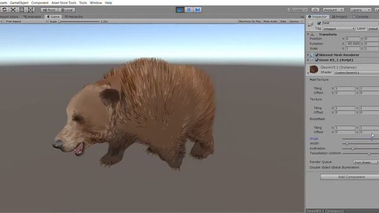Open the Render Queue From Shader dropdown
379x213 pixels.
(x=366, y=162)
